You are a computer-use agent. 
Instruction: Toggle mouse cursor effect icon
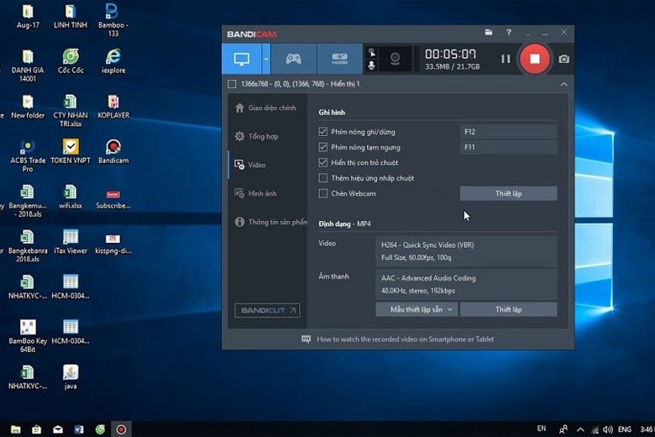tap(371, 53)
